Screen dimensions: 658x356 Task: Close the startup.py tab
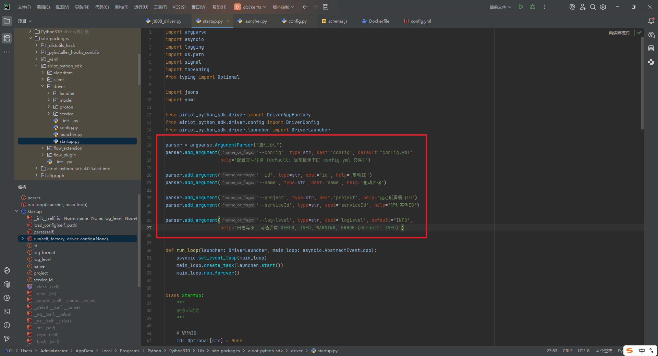coord(228,21)
